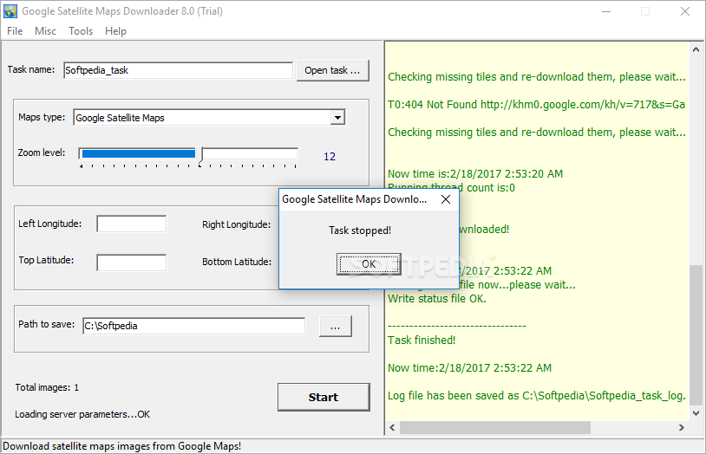Click the 'T0:404 Not Found' log line
Screen dimensions: 706x454
click(536, 104)
